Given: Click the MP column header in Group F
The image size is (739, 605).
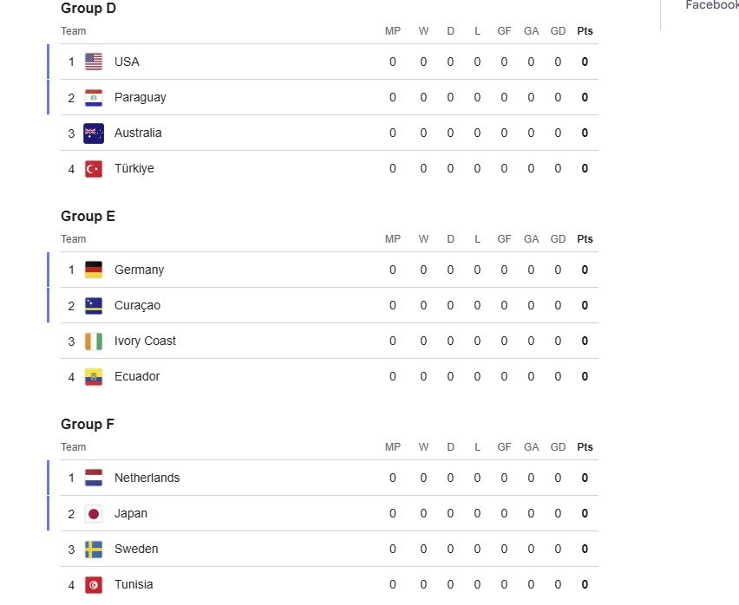Looking at the screenshot, I should (x=393, y=447).
